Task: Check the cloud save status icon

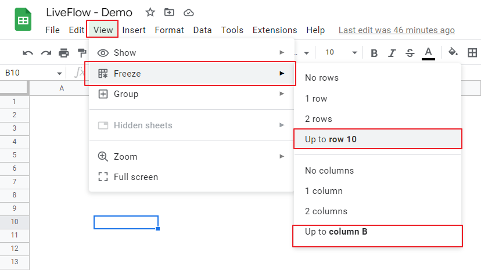Action: tap(188, 13)
